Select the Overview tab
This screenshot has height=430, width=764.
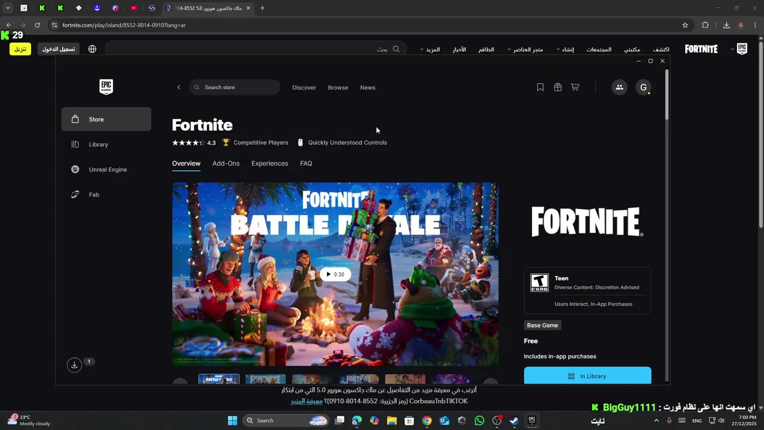coord(186,163)
